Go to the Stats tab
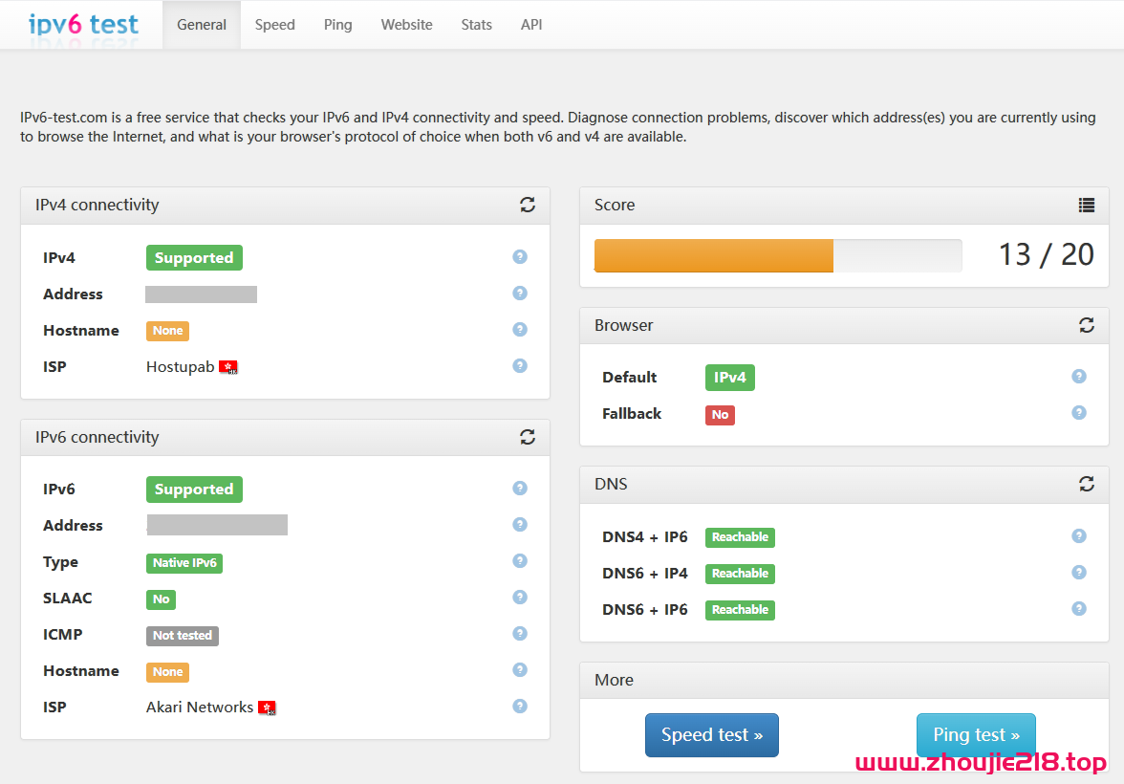The width and height of the screenshot is (1124, 784). 476,25
